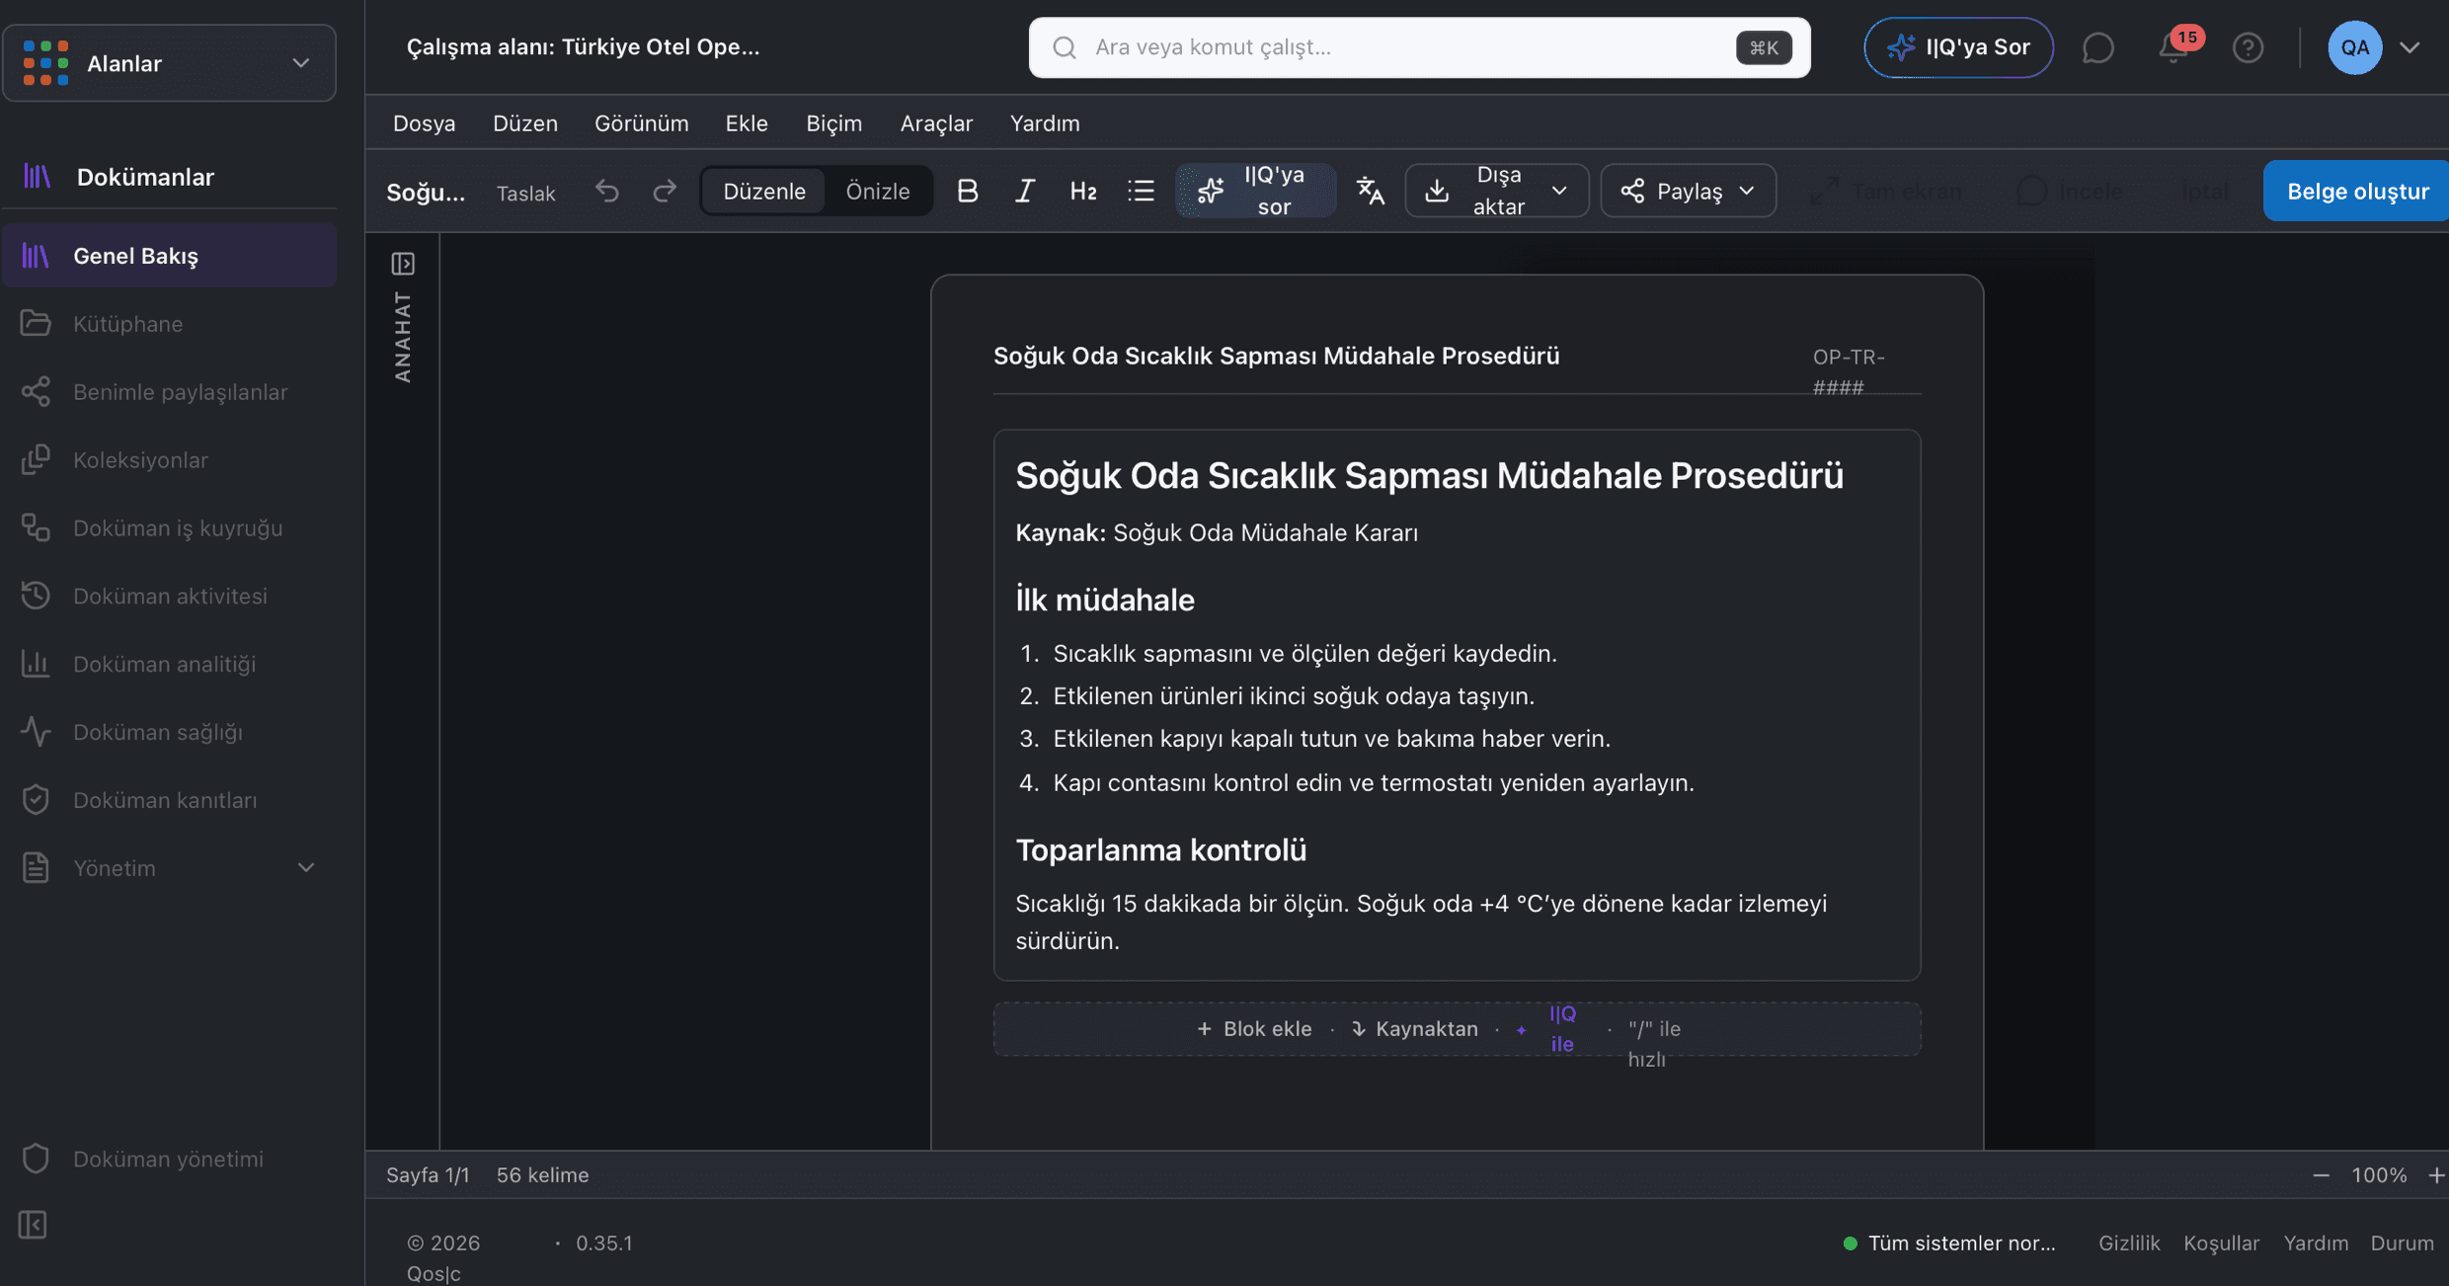
Task: Click the İlk müdahale heading
Action: click(x=1105, y=600)
